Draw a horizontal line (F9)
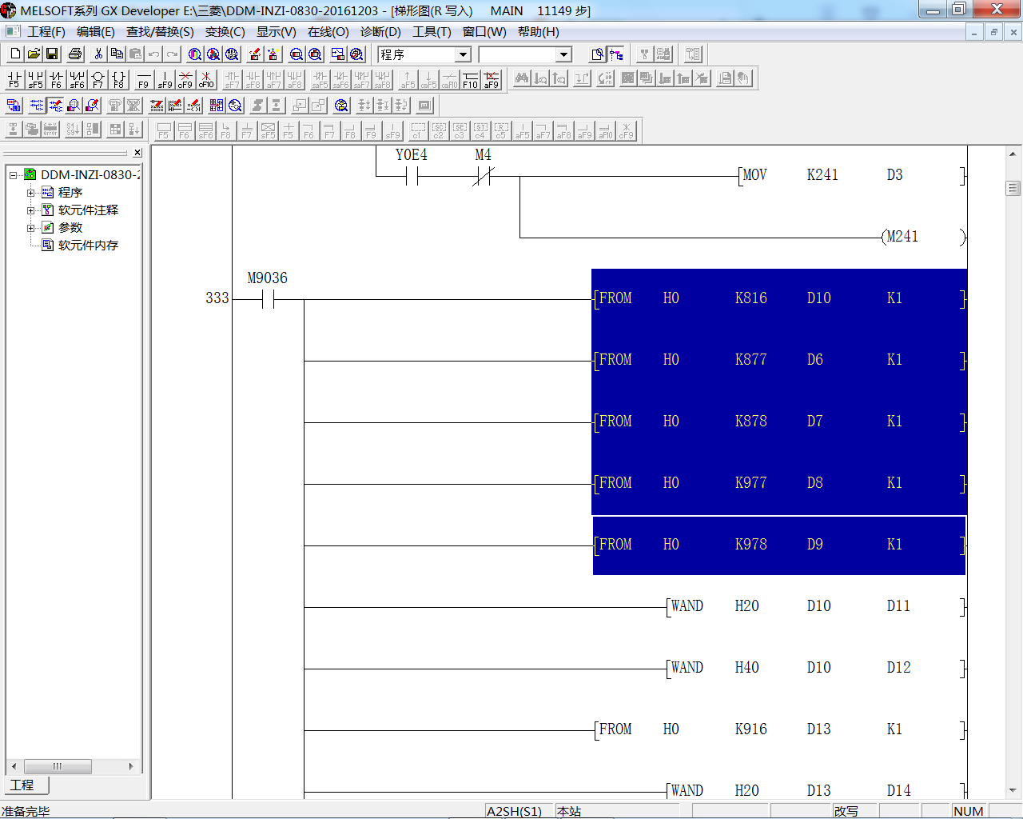1023x819 pixels. 143,79
